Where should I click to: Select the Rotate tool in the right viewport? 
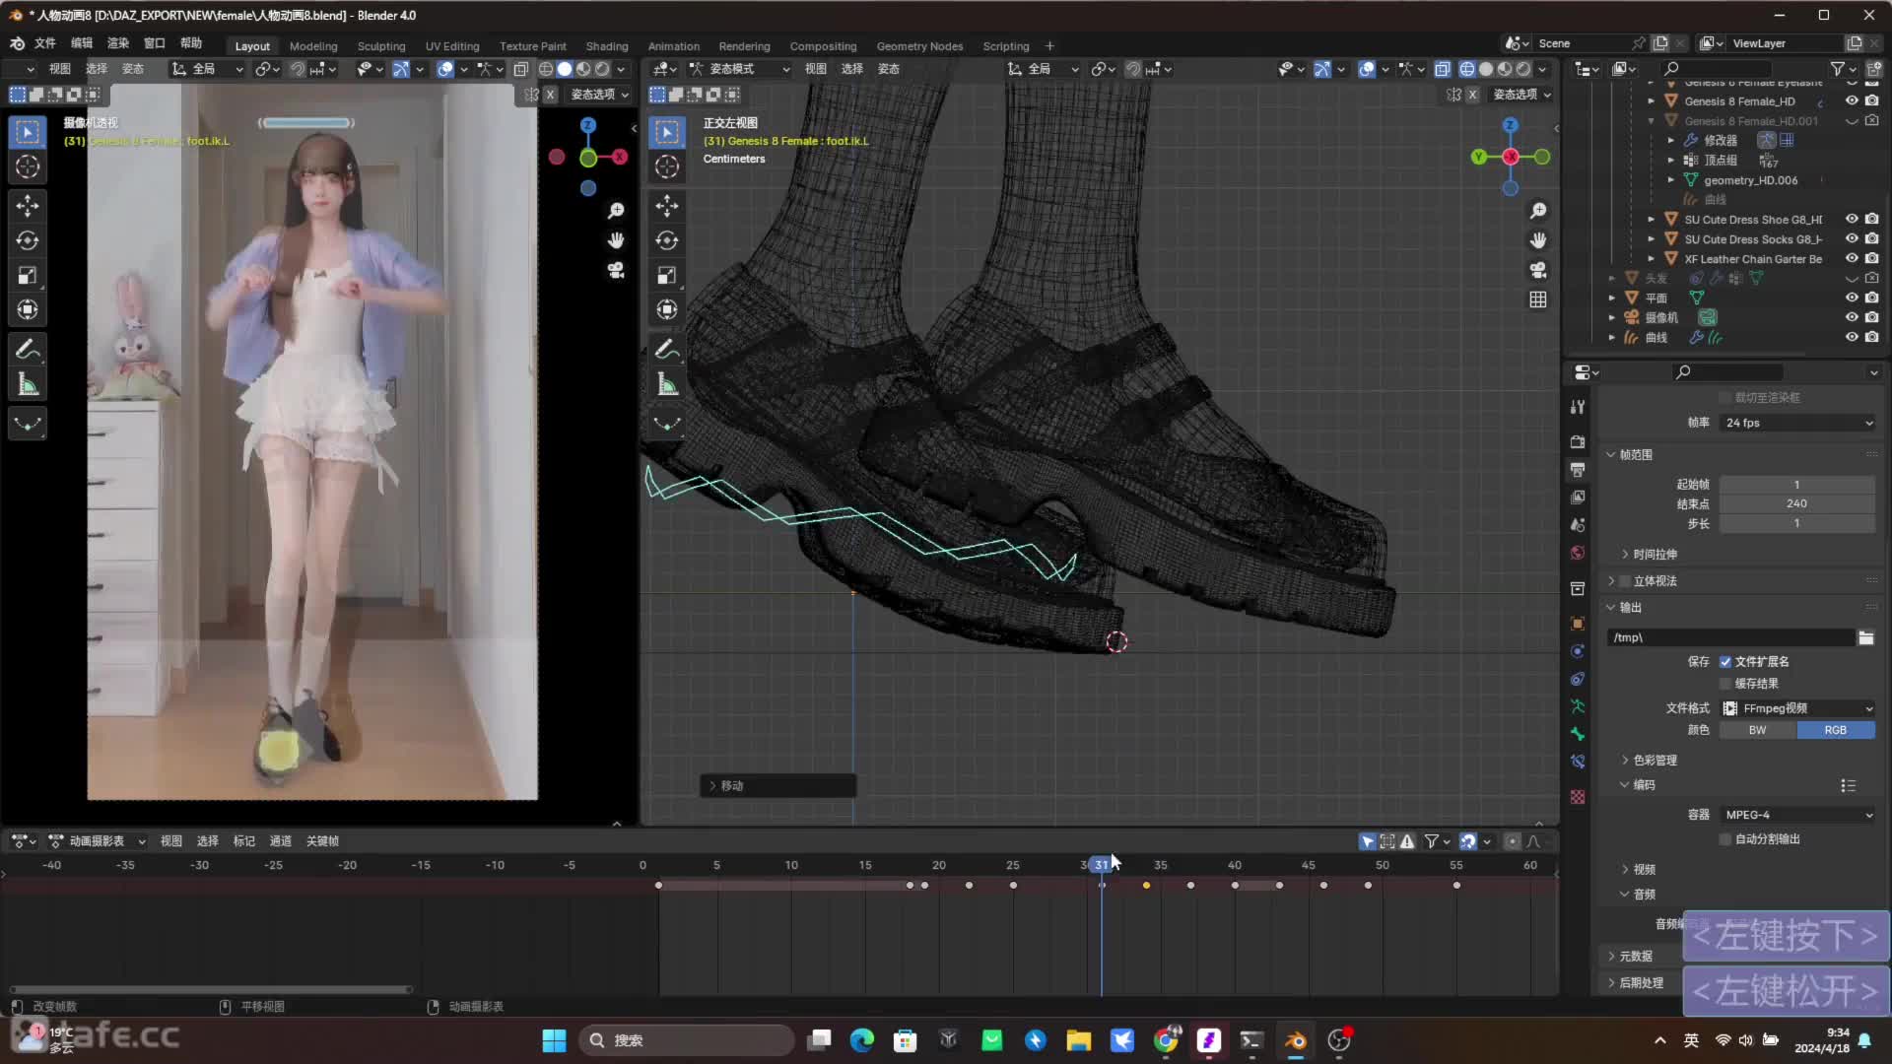[x=667, y=240]
